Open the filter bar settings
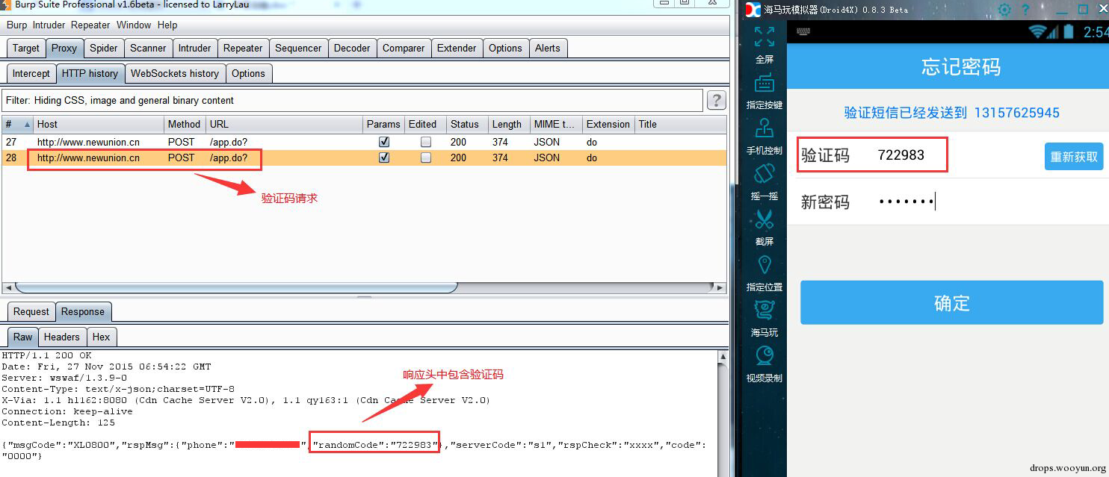1109x477 pixels. [x=353, y=100]
